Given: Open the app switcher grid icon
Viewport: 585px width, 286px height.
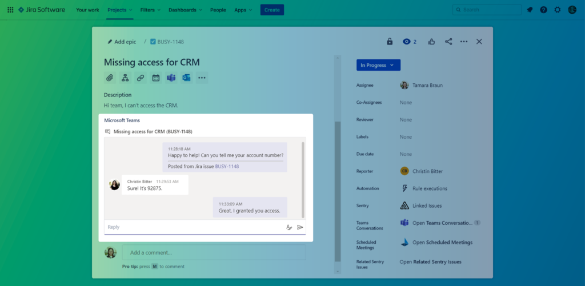Looking at the screenshot, I should (x=10, y=10).
